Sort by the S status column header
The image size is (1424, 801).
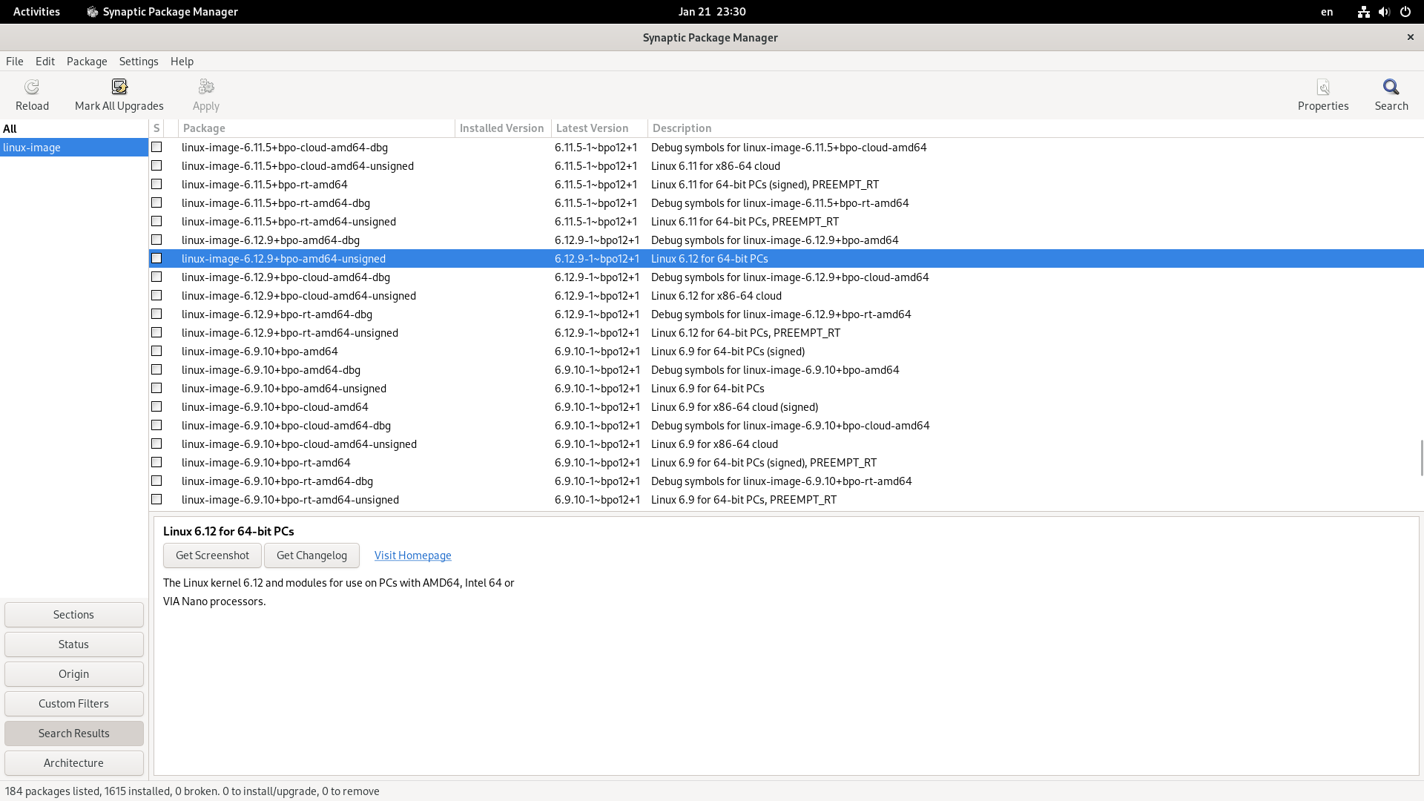(156, 128)
